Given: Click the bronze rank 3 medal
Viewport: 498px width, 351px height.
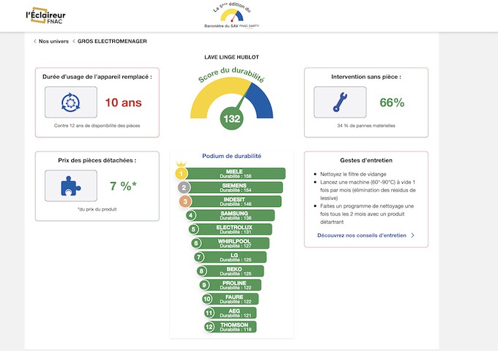Looking at the screenshot, I should (x=185, y=202).
